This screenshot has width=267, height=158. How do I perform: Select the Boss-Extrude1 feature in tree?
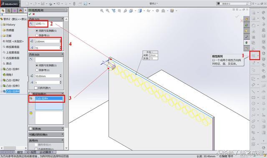click(x=13, y=69)
